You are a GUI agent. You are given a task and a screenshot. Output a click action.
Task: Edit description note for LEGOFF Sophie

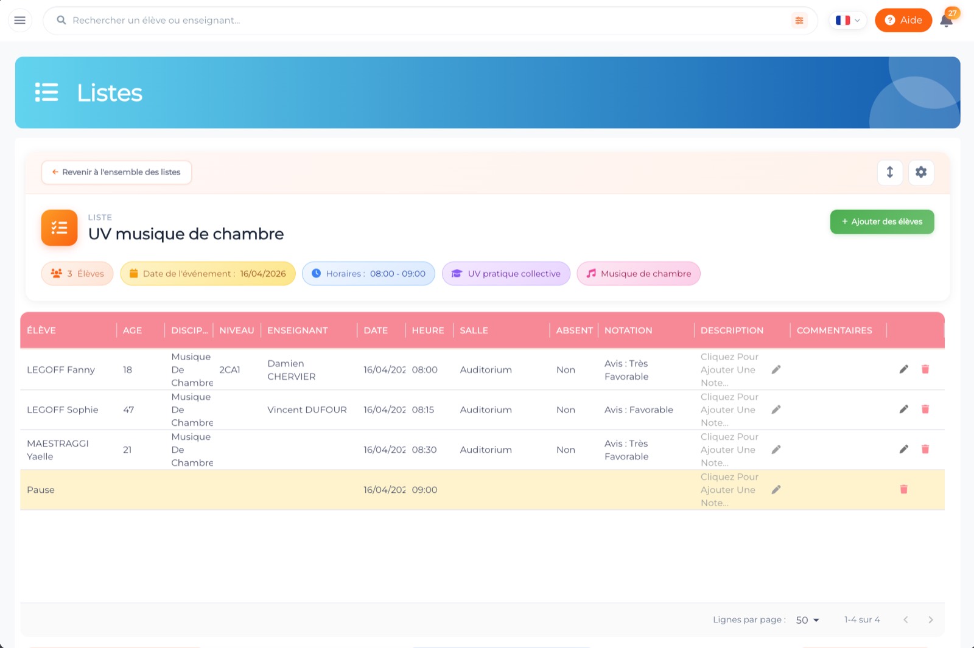tap(776, 409)
